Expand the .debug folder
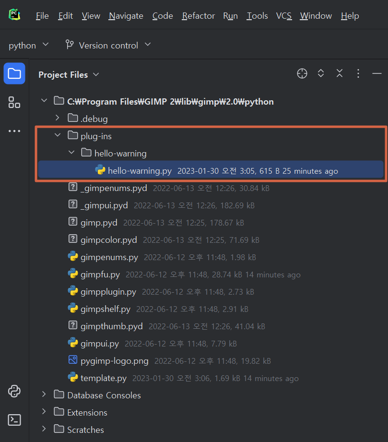This screenshot has height=442, width=388. pyautogui.click(x=58, y=118)
